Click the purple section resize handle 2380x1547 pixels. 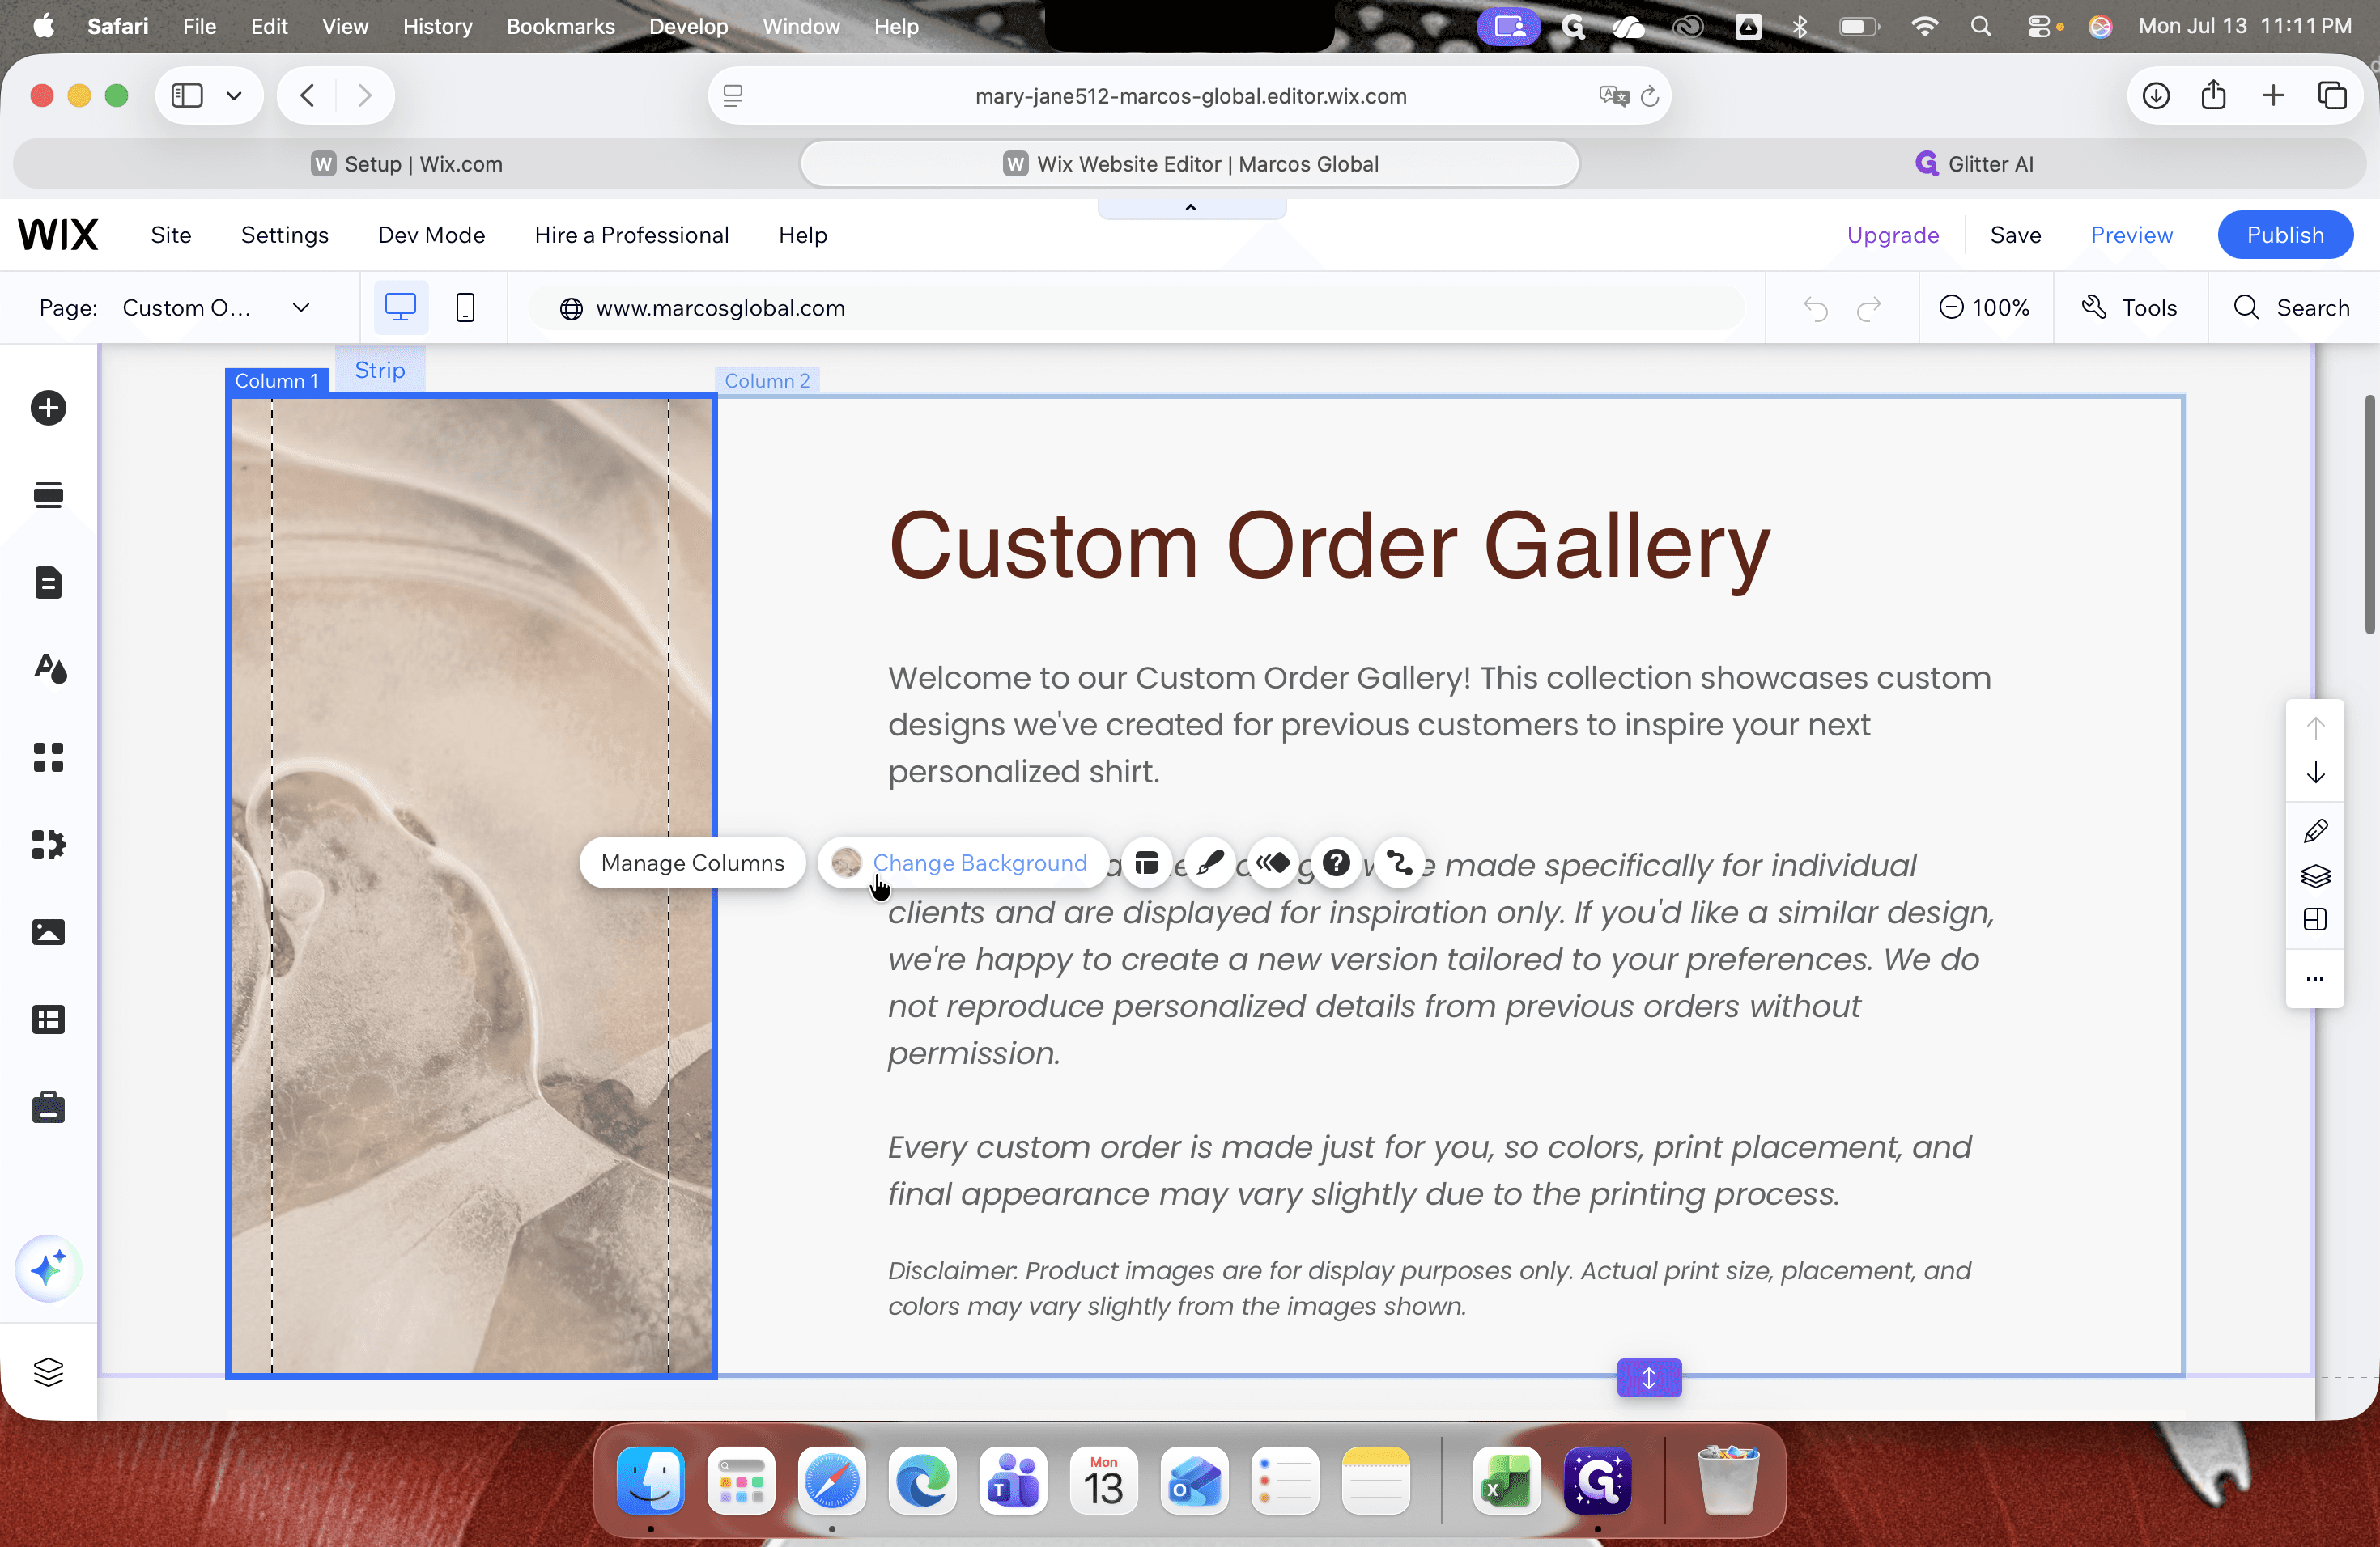[1649, 1378]
